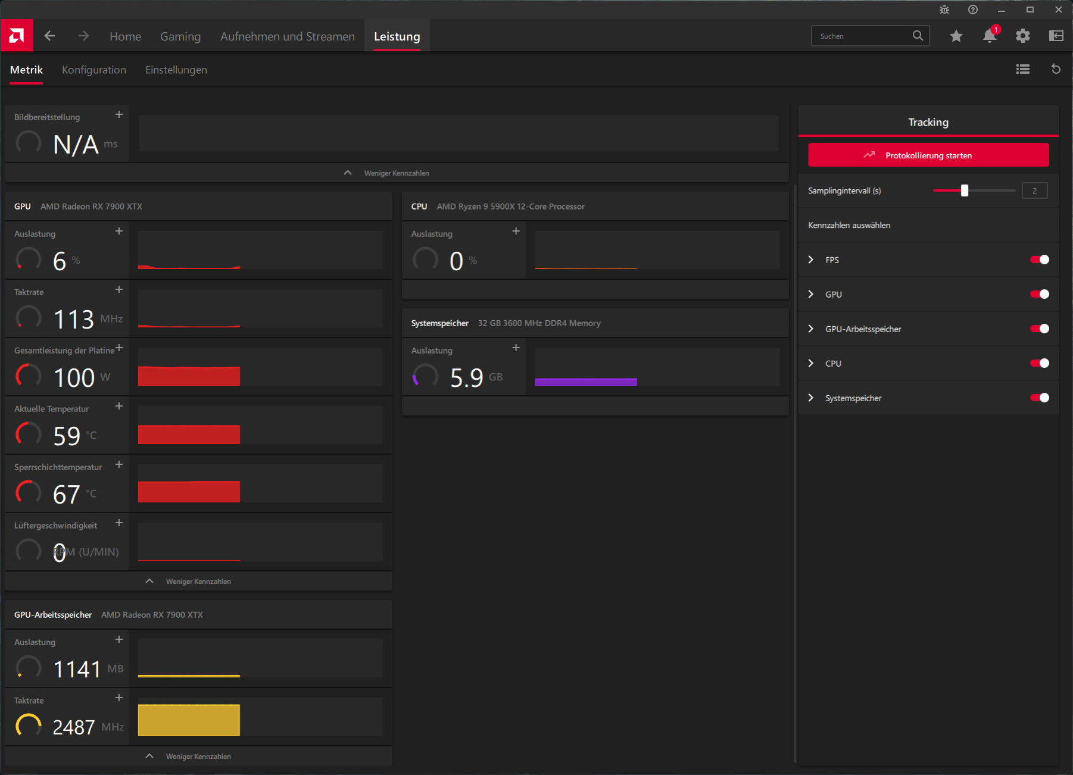Image resolution: width=1073 pixels, height=775 pixels.
Task: Expand Systemspeicher tracking section
Action: 811,398
